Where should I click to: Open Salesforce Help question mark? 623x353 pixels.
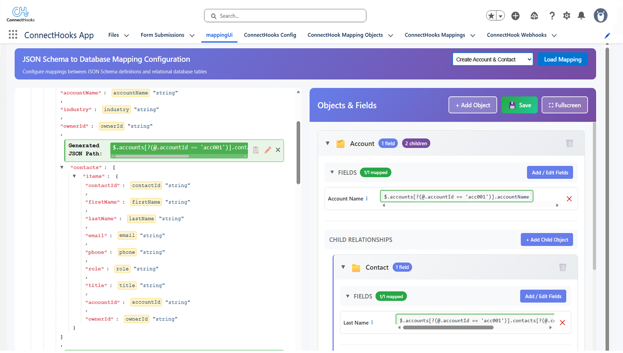552,16
